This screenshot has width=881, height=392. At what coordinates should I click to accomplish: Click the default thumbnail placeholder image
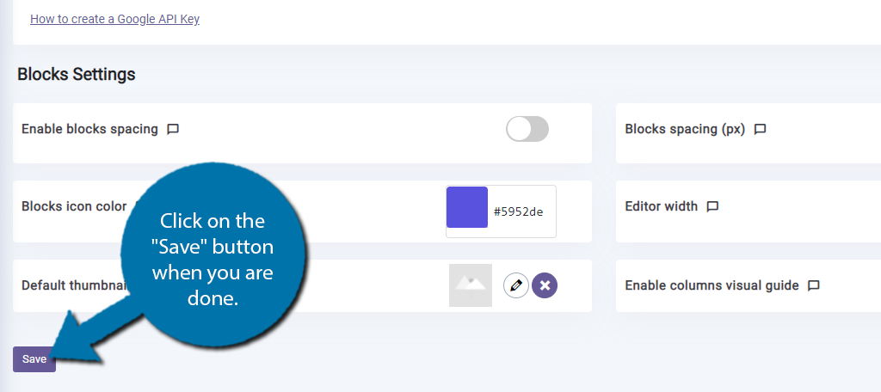(x=471, y=285)
